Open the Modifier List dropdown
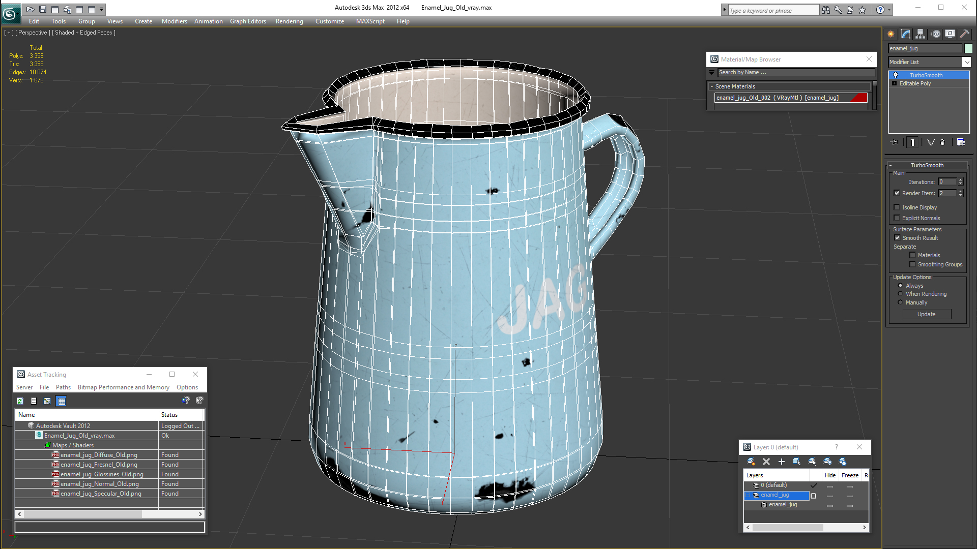Screen dimensions: 977x549 [967, 62]
